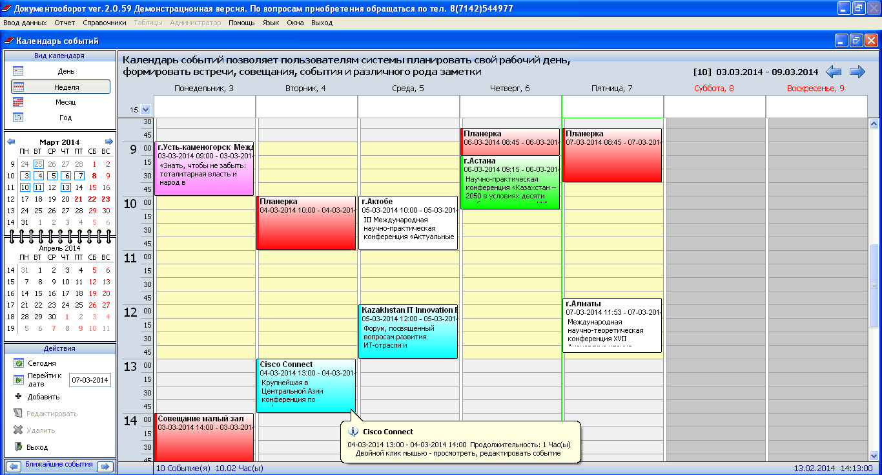Choose the Месяц month view icon
The image size is (882, 475).
click(18, 102)
